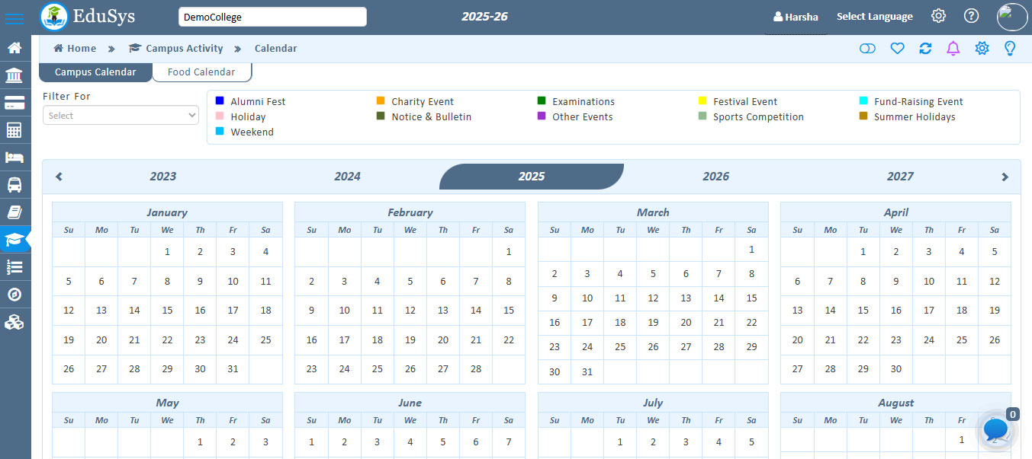Open the refresh icon on breadcrumb bar
Viewport: 1032px width, 459px height.
925,48
